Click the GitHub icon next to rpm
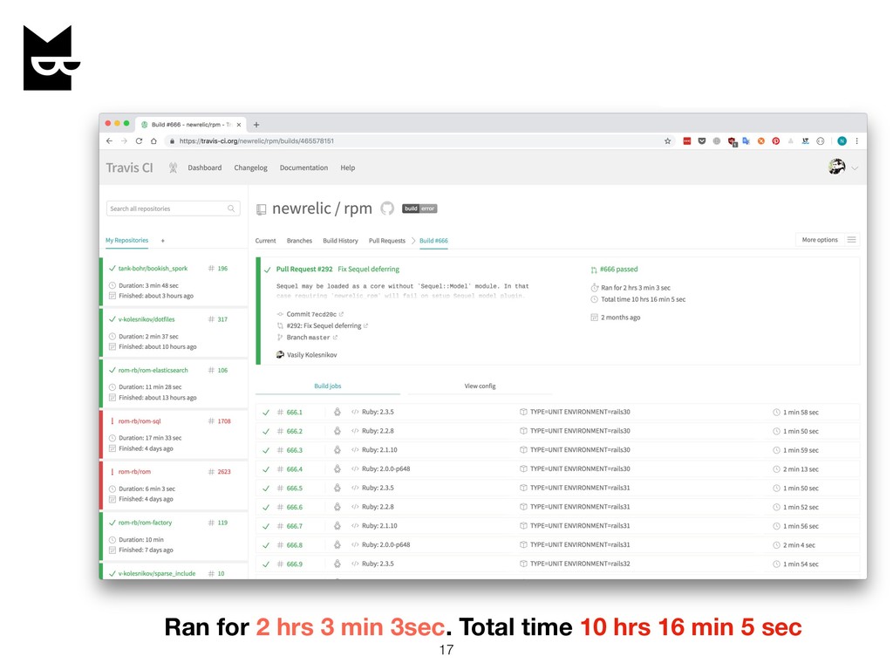 click(x=387, y=209)
